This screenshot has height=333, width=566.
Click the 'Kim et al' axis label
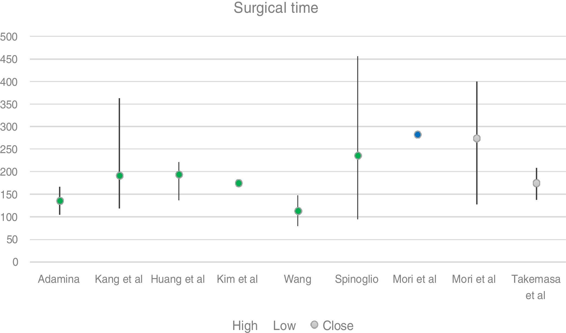click(x=237, y=279)
